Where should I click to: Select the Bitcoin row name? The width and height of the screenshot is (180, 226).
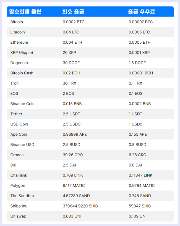click(17, 22)
